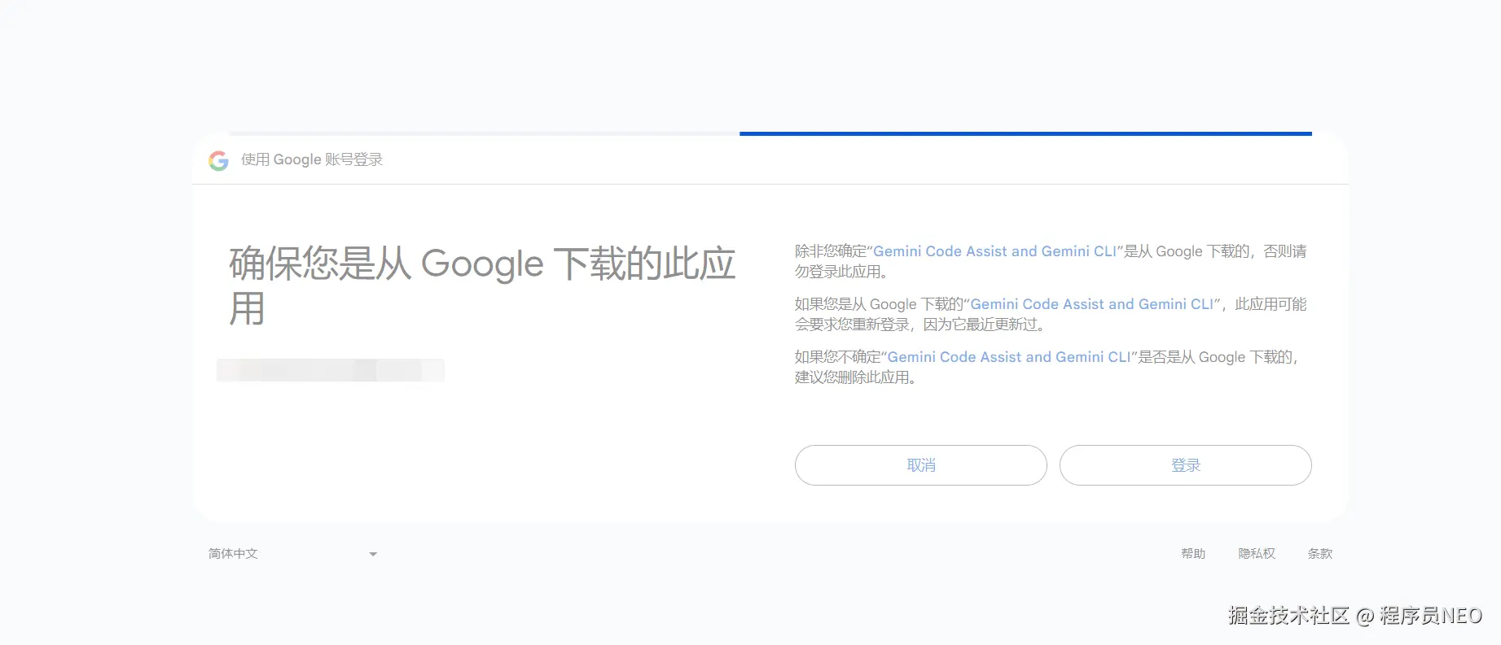
Task: Click Gemini Code Assist link in first paragraph
Action: [x=994, y=251]
